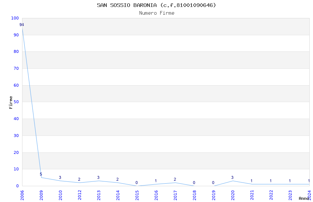Click the 2018 year label
Viewport: 313px width, 202px height.
point(194,195)
